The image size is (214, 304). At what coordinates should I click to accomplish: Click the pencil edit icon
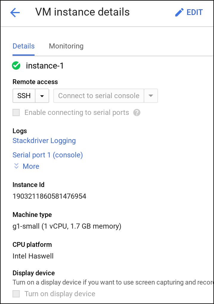click(179, 12)
